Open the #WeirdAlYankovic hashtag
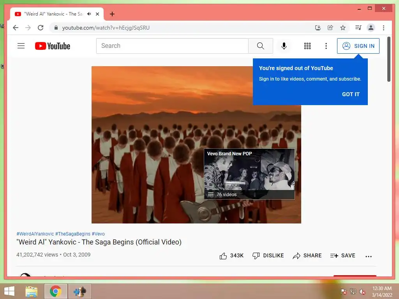399x299 pixels. tap(35, 234)
